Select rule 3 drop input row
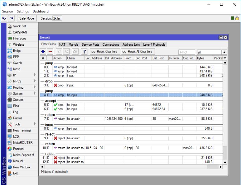 coord(131,86)
